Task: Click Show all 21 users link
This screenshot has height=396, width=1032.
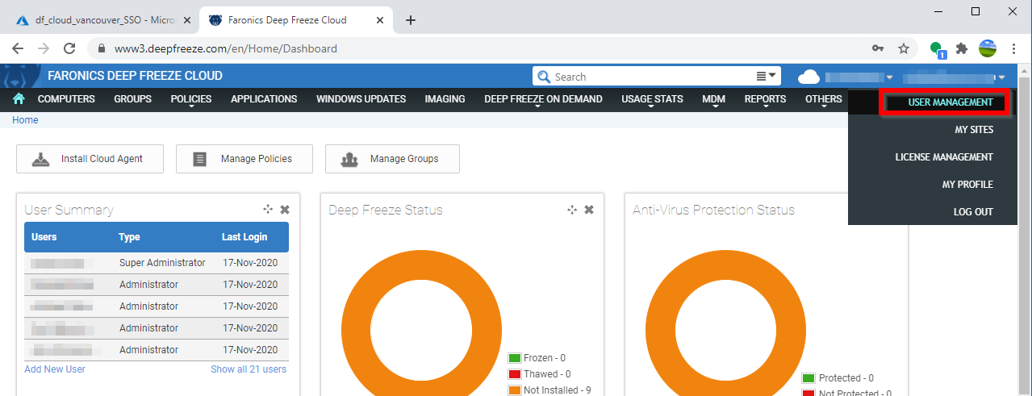Action: (x=249, y=369)
